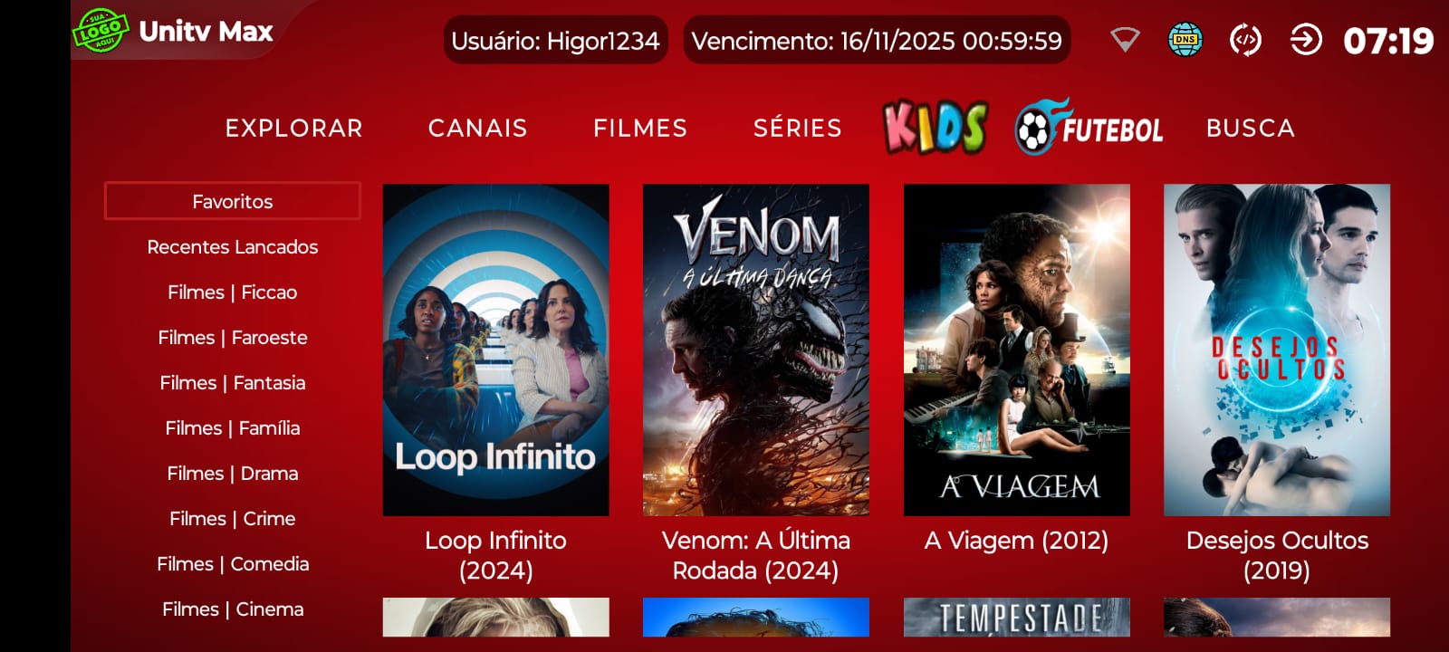Go to the SÉRIES tab
The image size is (1449, 652).
[798, 129]
